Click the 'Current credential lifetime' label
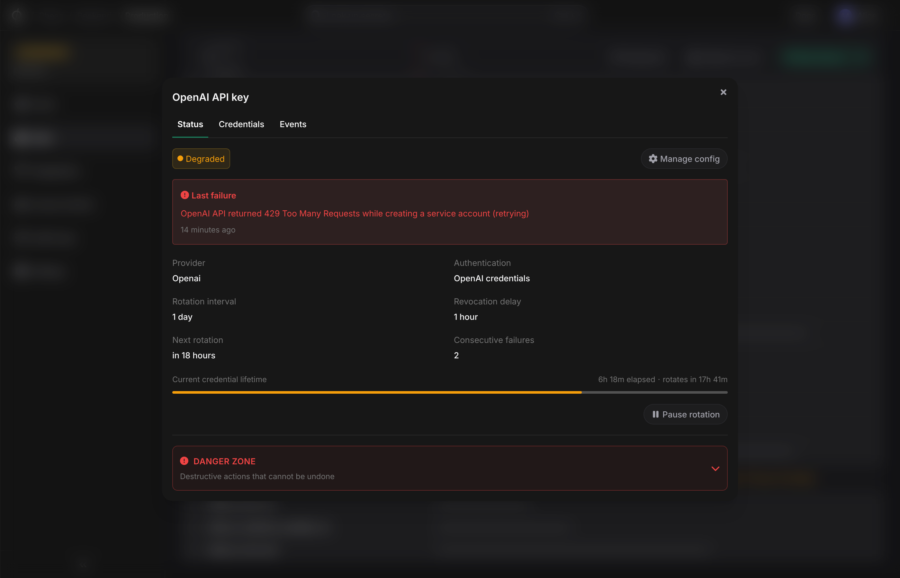 pyautogui.click(x=219, y=380)
